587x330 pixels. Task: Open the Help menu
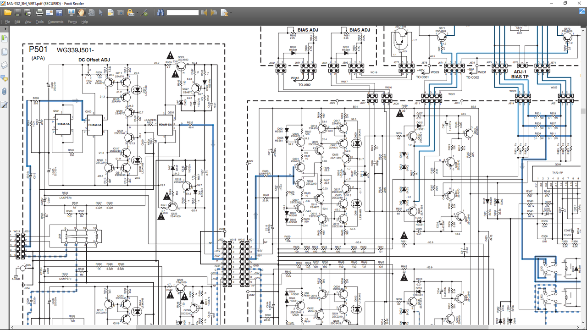(x=85, y=22)
